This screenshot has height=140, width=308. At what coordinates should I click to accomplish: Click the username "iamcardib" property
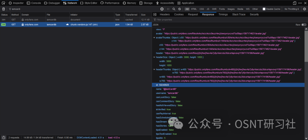point(167,93)
